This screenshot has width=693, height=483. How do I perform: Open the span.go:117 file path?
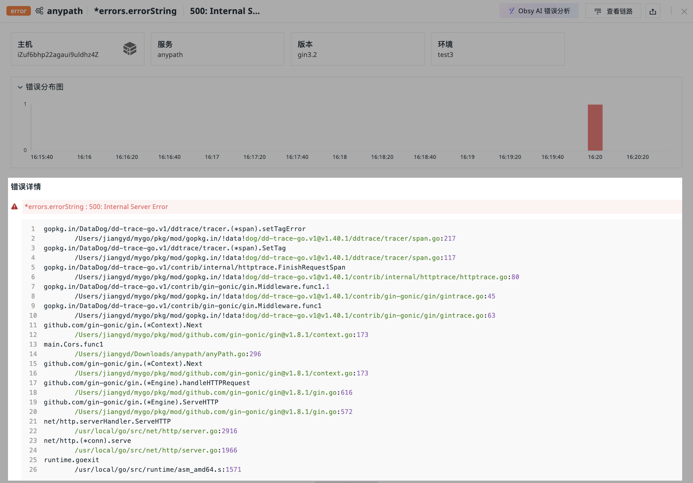pos(265,258)
